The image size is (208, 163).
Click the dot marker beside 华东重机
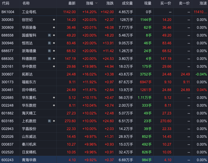[x=54, y=97]
